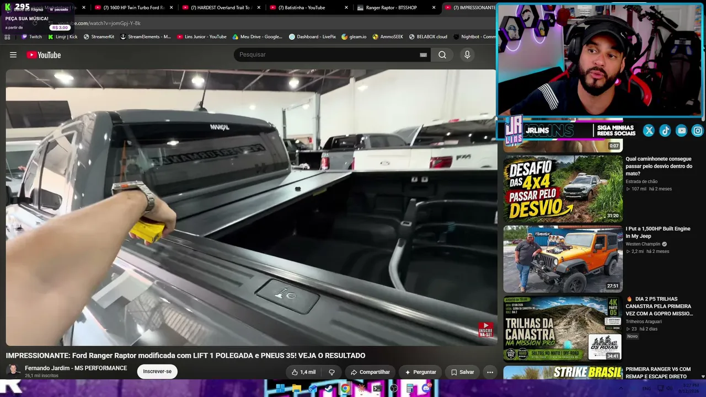This screenshot has width=706, height=397.
Task: Launch File Explorer from the taskbar
Action: point(296,388)
